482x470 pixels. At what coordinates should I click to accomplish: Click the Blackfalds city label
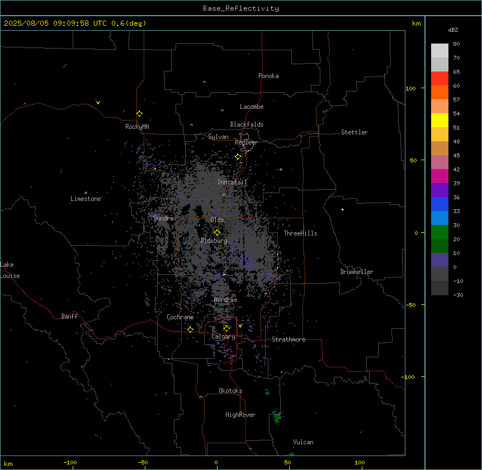[x=247, y=124]
